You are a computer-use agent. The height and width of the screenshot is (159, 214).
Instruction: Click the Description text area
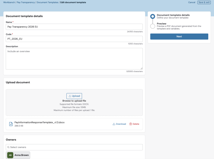pos(74,58)
